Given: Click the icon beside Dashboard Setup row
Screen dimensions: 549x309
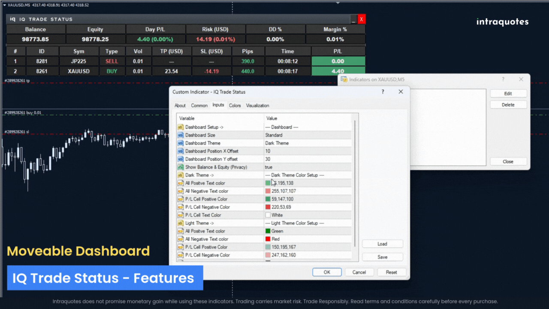Looking at the screenshot, I should 181,127.
